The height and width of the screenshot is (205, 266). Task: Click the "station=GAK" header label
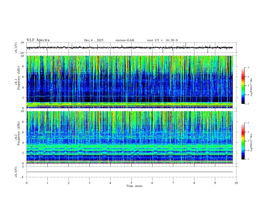pos(125,40)
